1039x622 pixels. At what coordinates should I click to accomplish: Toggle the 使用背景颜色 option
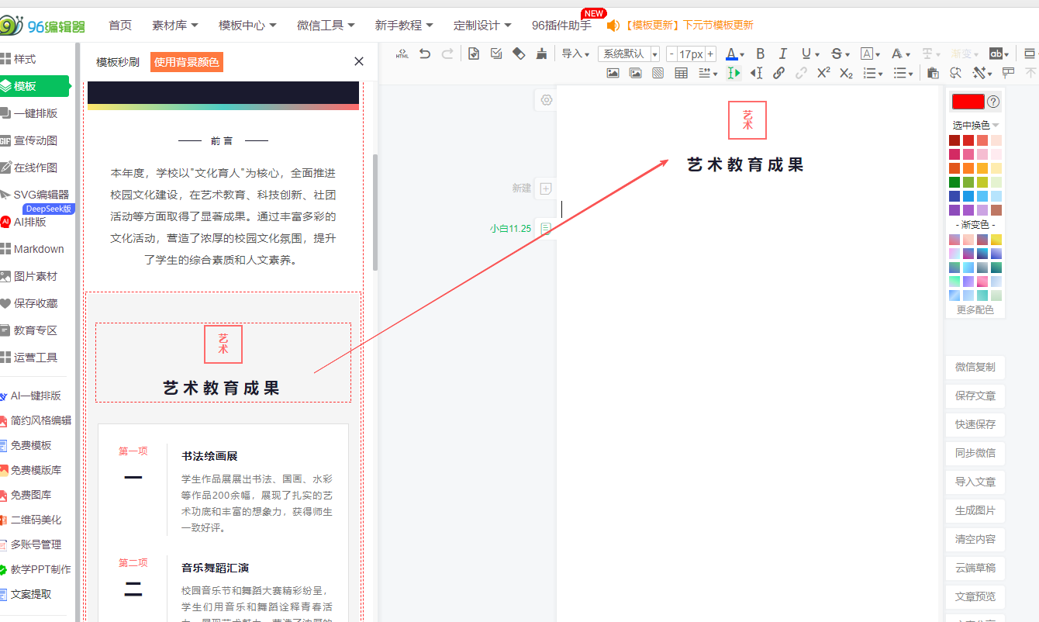[x=187, y=62]
